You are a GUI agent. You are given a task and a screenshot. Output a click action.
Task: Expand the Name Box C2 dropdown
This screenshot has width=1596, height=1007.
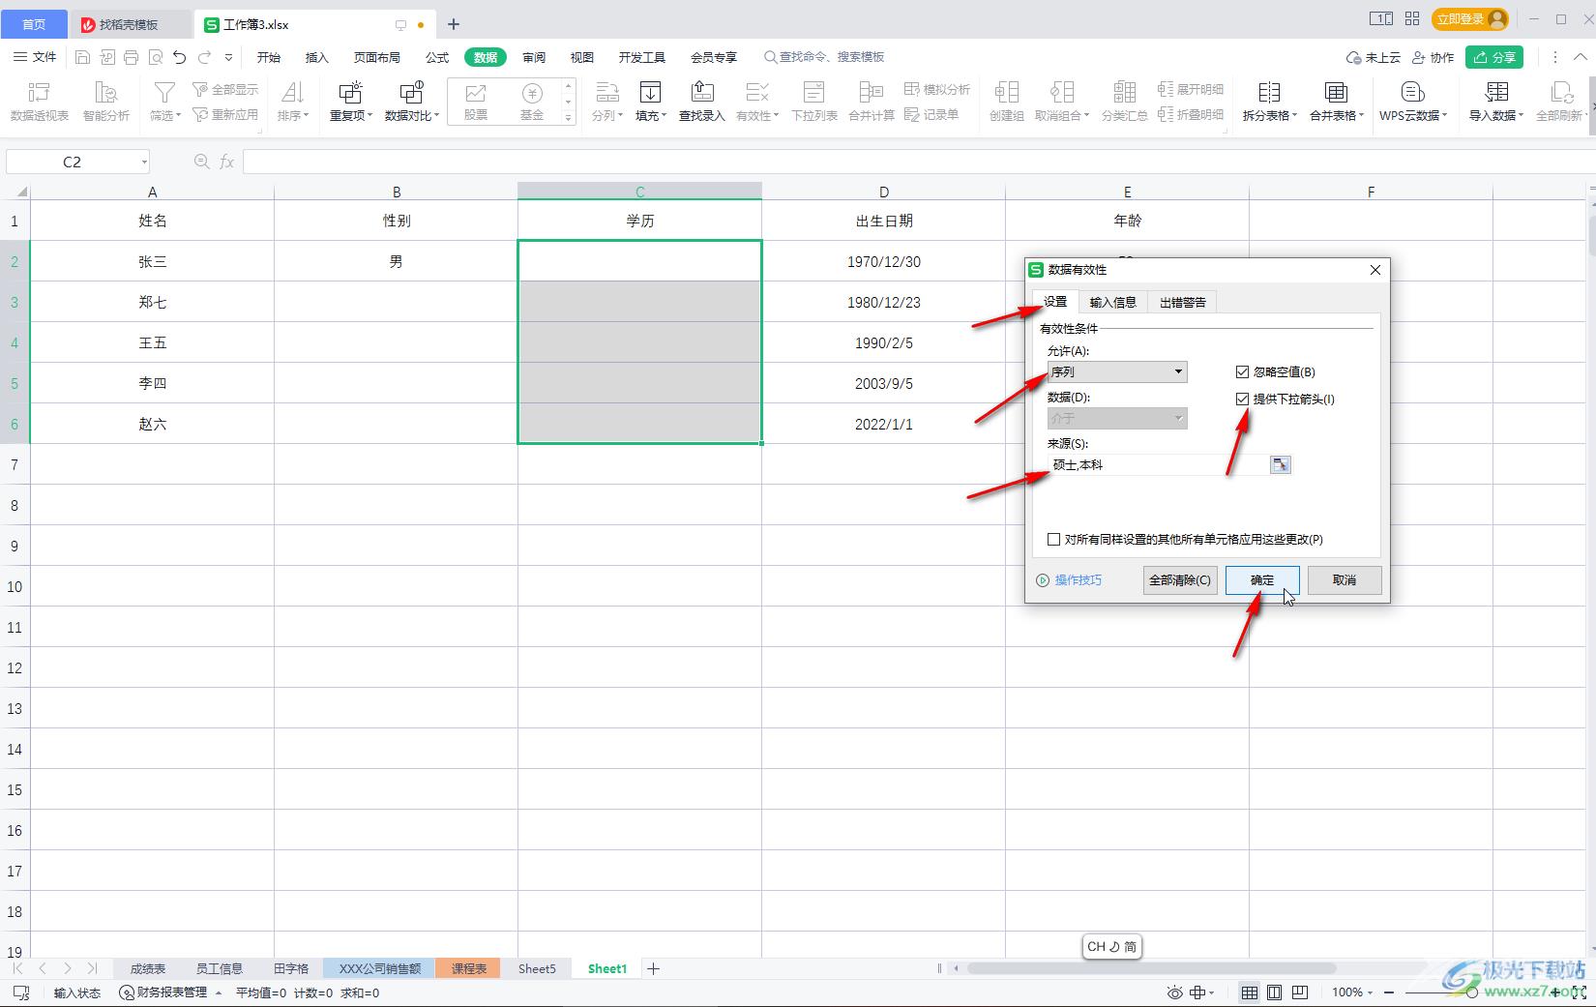[x=144, y=162]
